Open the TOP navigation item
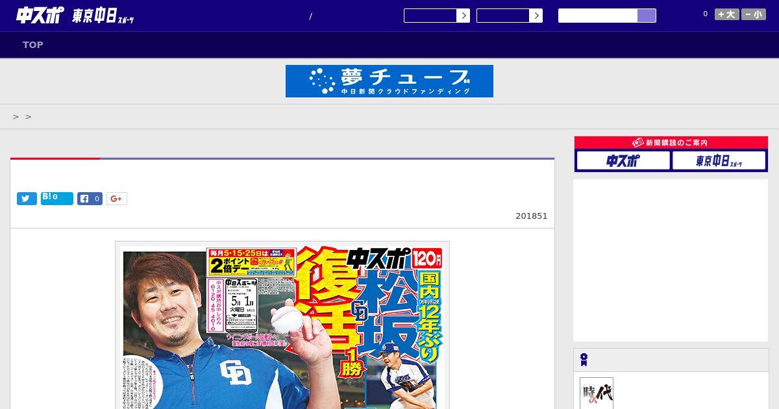 pyautogui.click(x=33, y=45)
